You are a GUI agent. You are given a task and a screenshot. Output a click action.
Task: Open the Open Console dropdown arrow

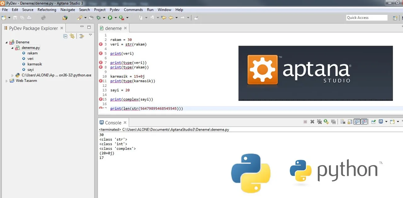[x=398, y=122]
